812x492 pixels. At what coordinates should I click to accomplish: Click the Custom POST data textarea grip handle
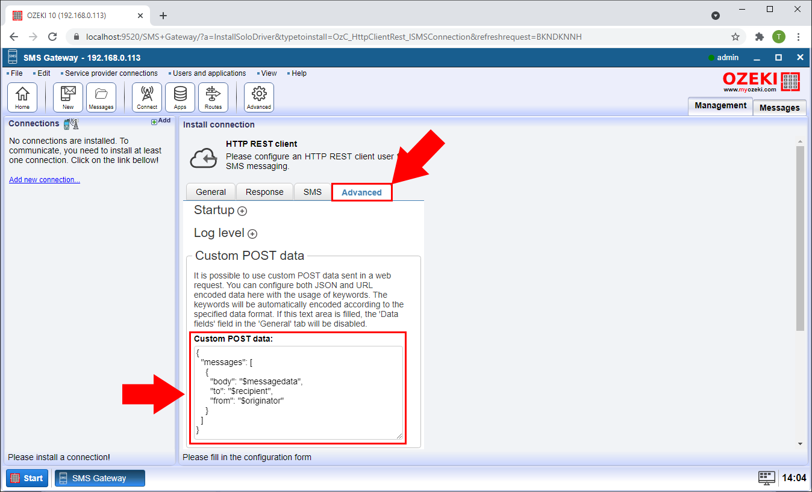(399, 436)
